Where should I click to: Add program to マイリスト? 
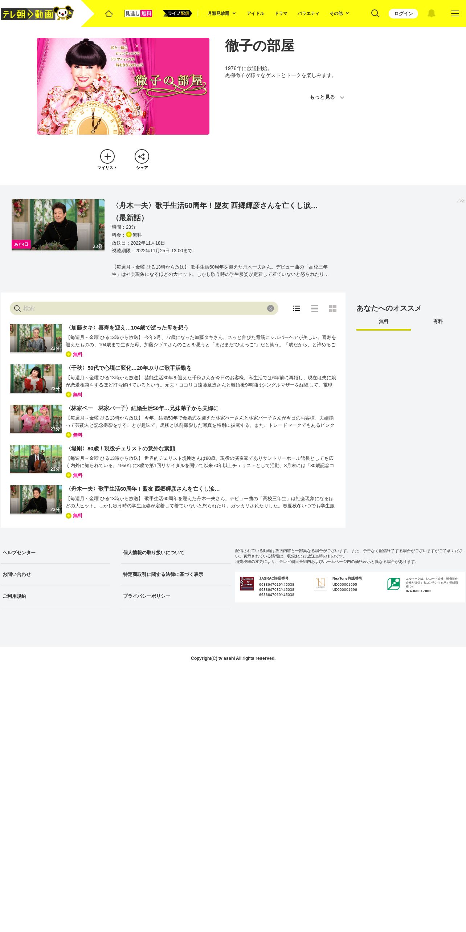tap(107, 160)
